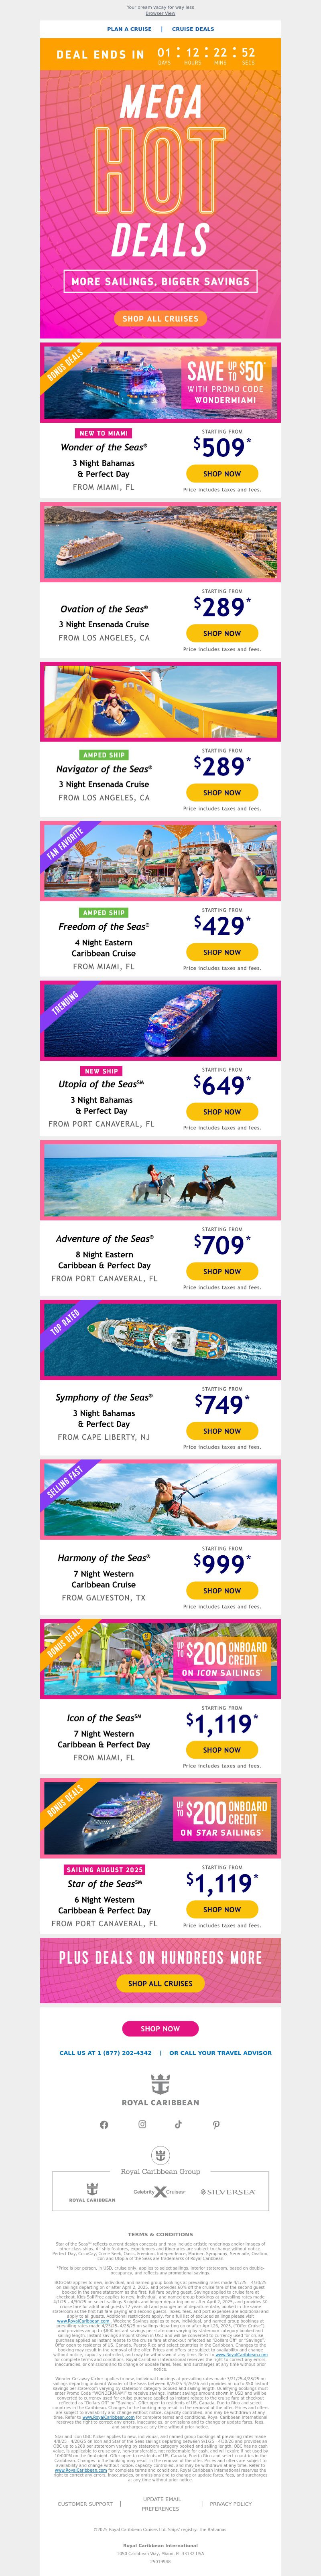The width and height of the screenshot is (321, 2576).
Task: Open the Cruise Deals tab
Action: tap(193, 29)
